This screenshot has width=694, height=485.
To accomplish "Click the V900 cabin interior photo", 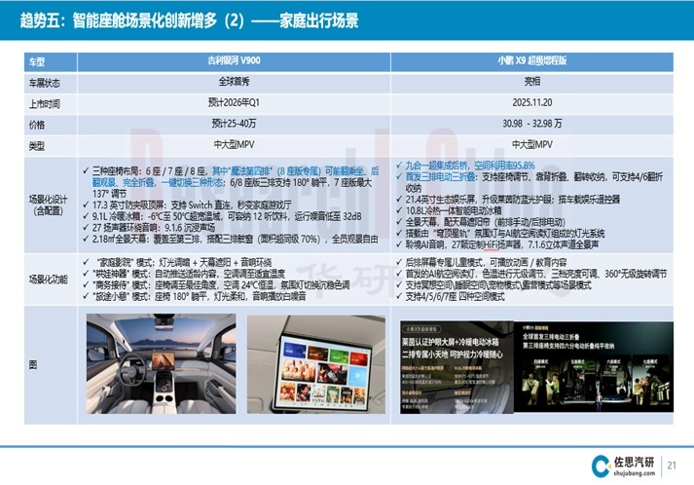I will point(162,364).
